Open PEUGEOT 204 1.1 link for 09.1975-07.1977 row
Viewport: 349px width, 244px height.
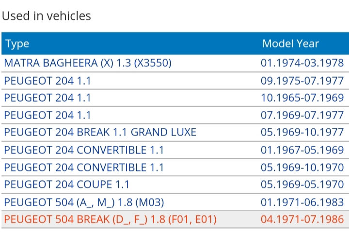coord(48,80)
